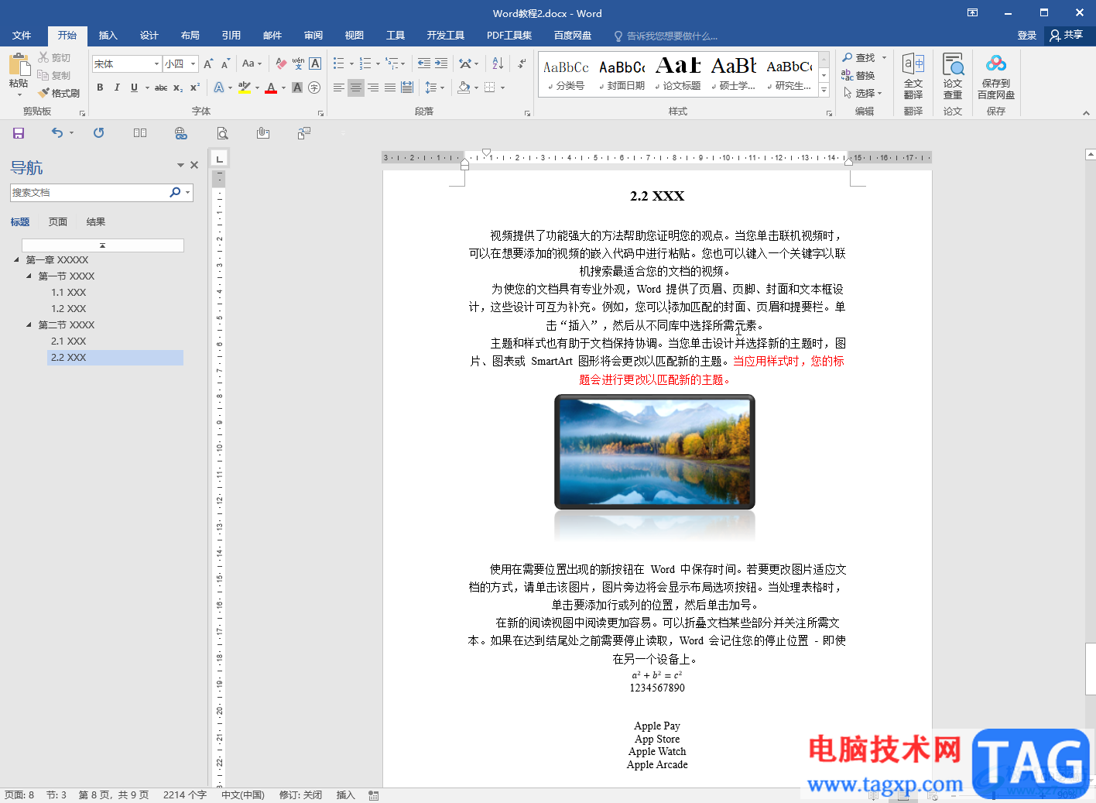Image resolution: width=1096 pixels, height=803 pixels.
Task: Click the side-by-side reading icon in quick toolbar
Action: pyautogui.click(x=140, y=133)
